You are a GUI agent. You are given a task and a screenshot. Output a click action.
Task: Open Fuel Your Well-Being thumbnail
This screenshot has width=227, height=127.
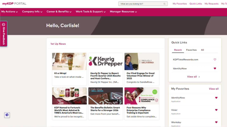pos(106,96)
